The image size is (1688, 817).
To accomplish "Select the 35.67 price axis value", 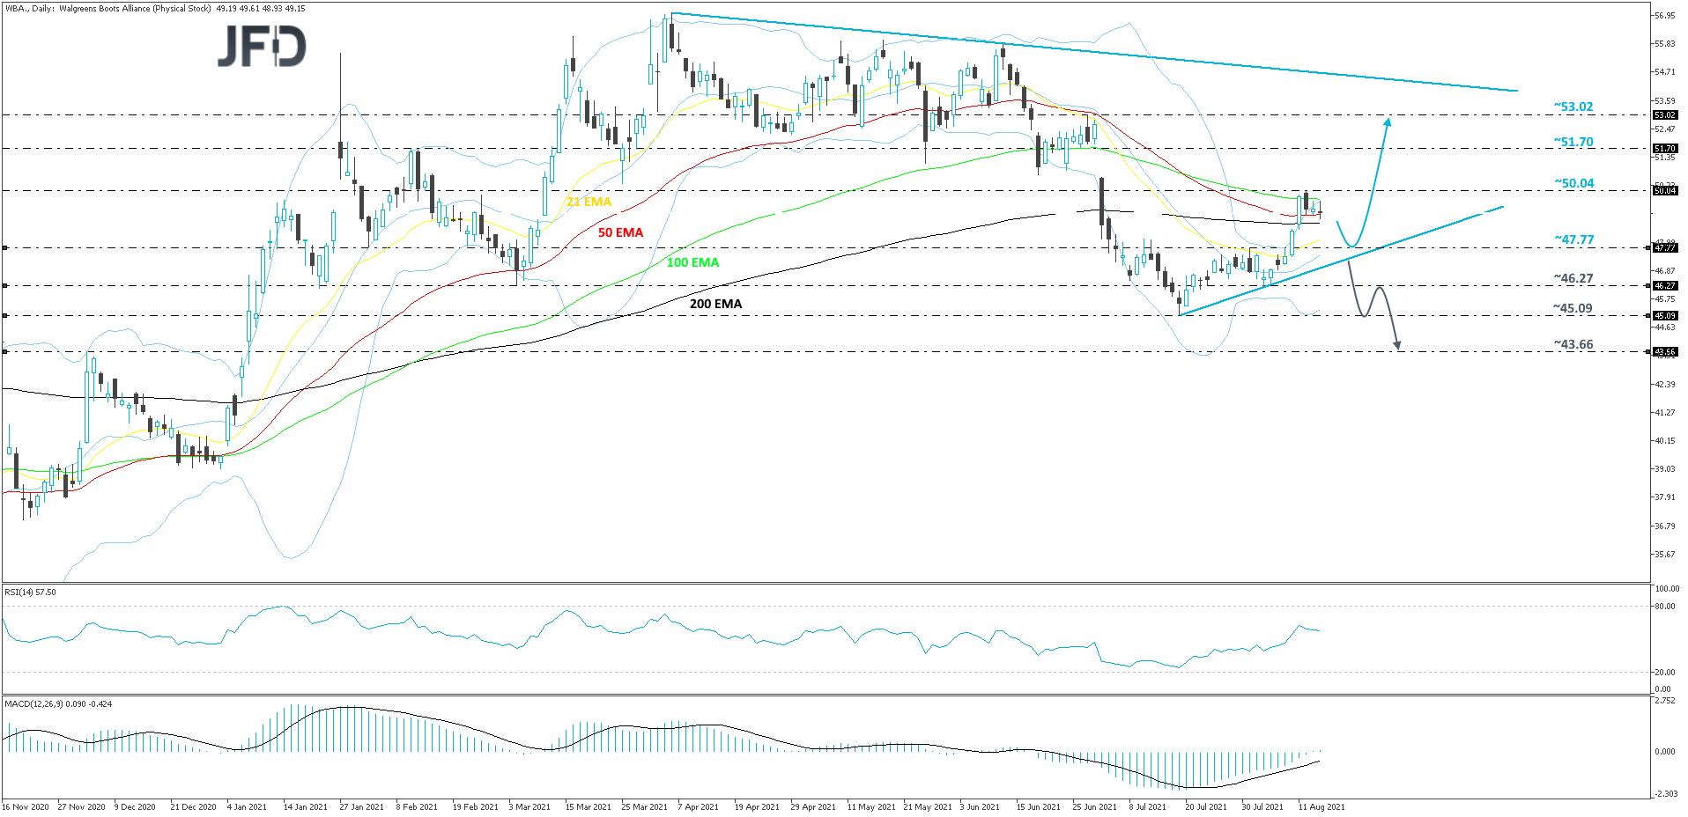I will click(x=1665, y=555).
